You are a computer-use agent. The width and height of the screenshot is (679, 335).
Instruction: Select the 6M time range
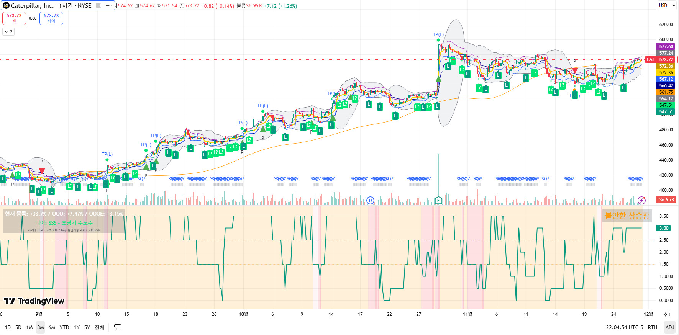[52, 327]
